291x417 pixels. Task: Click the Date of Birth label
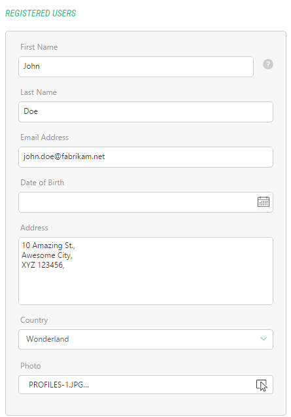[43, 183]
